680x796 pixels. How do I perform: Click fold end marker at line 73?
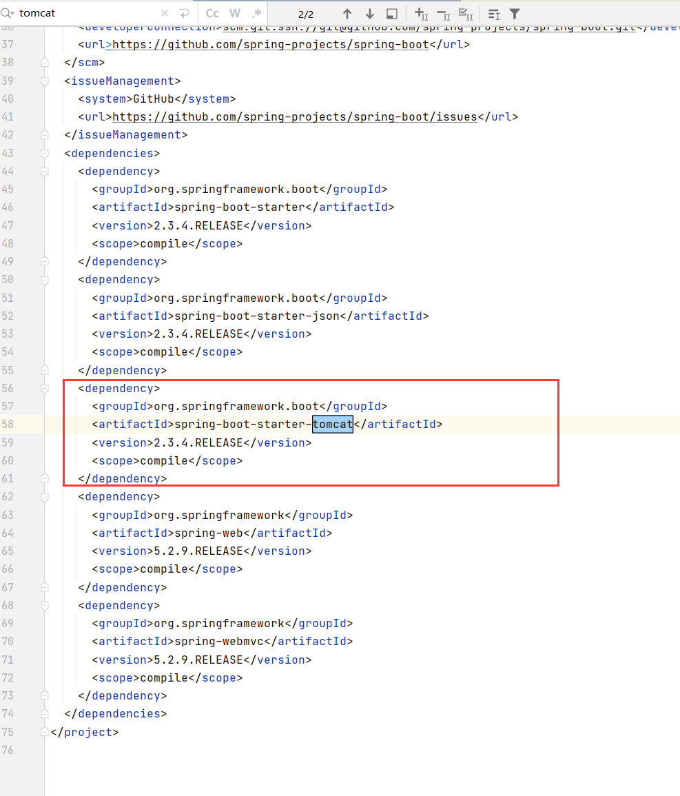pyautogui.click(x=45, y=695)
